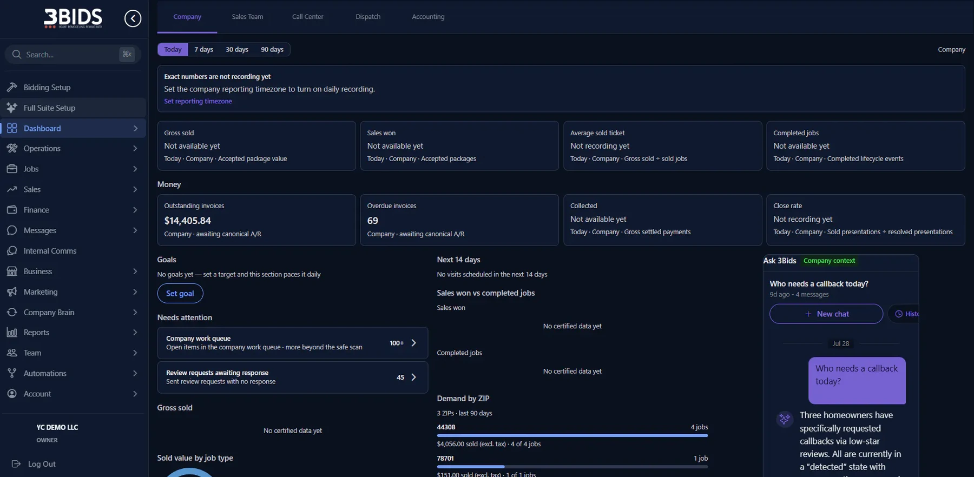The width and height of the screenshot is (974, 477).
Task: Open the Outstanding invoices card
Action: point(256,220)
